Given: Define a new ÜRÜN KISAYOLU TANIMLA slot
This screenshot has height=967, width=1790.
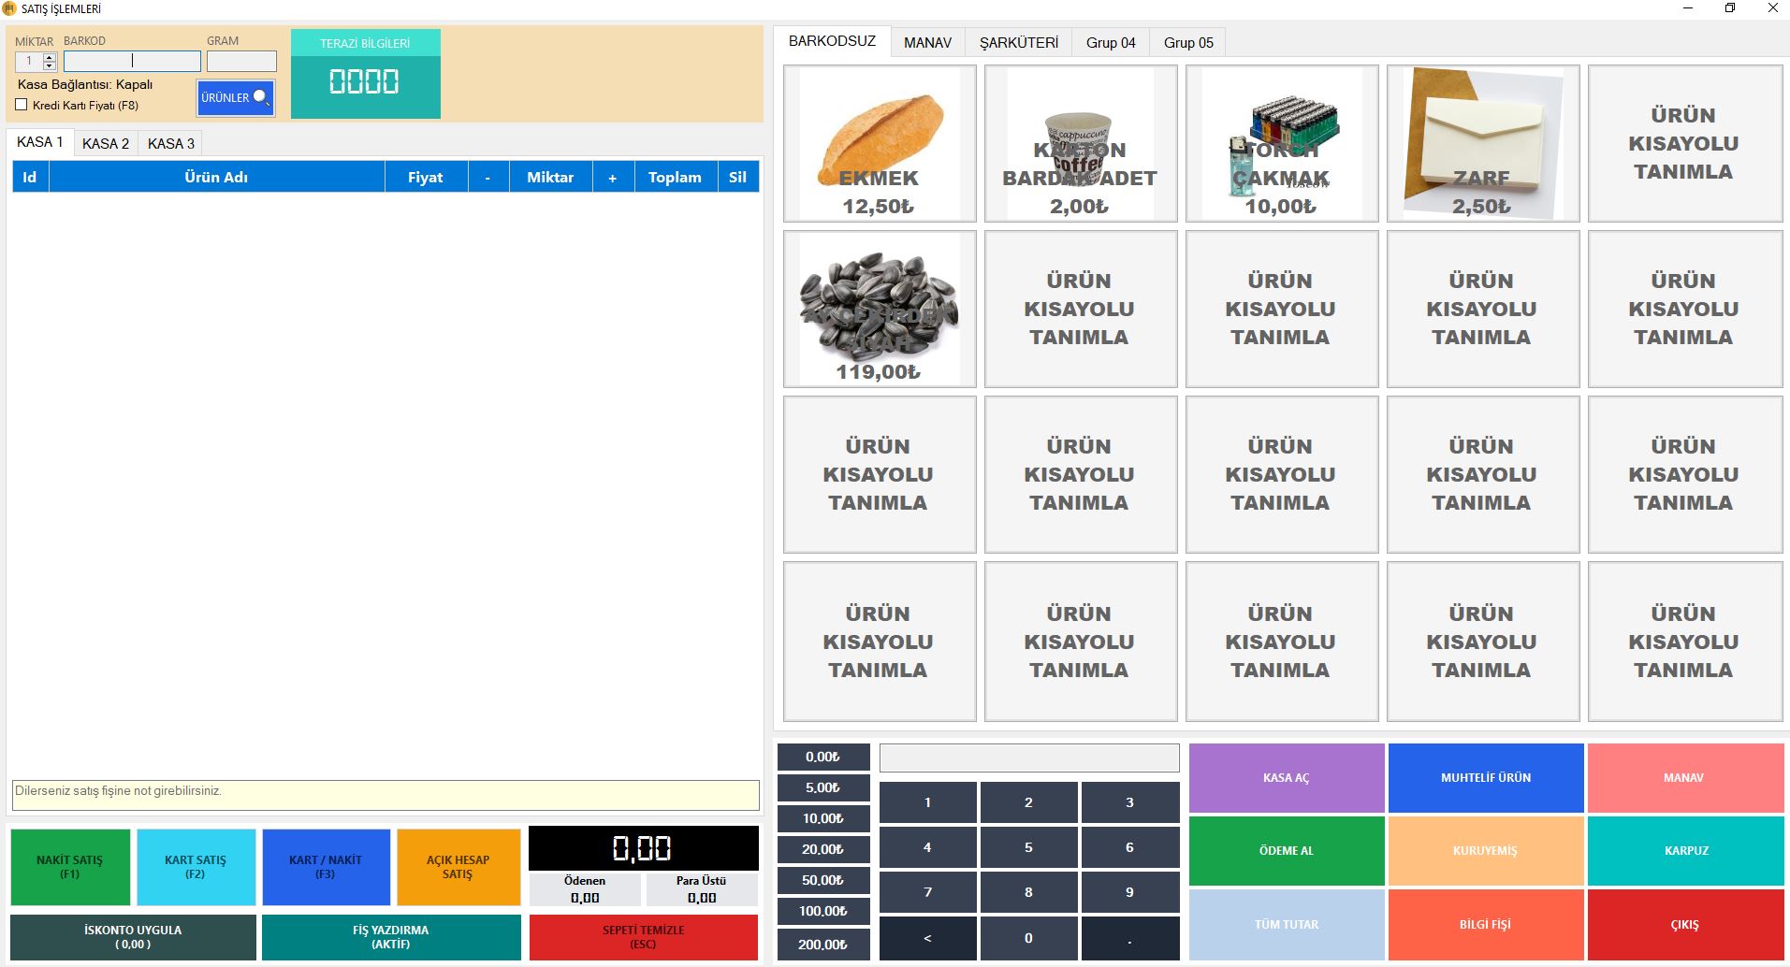Looking at the screenshot, I should pyautogui.click(x=1683, y=142).
